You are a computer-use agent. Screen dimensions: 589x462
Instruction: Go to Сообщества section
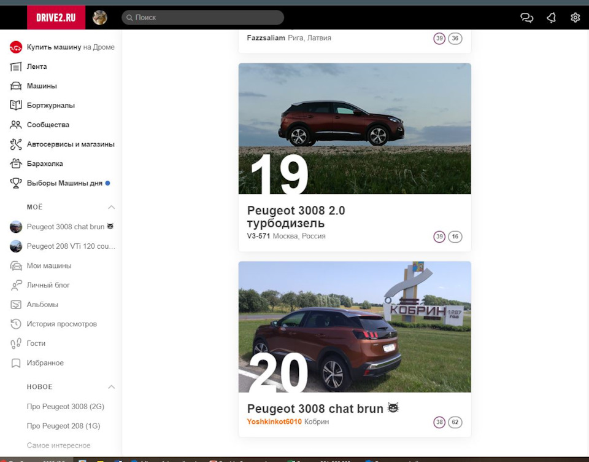(x=48, y=125)
